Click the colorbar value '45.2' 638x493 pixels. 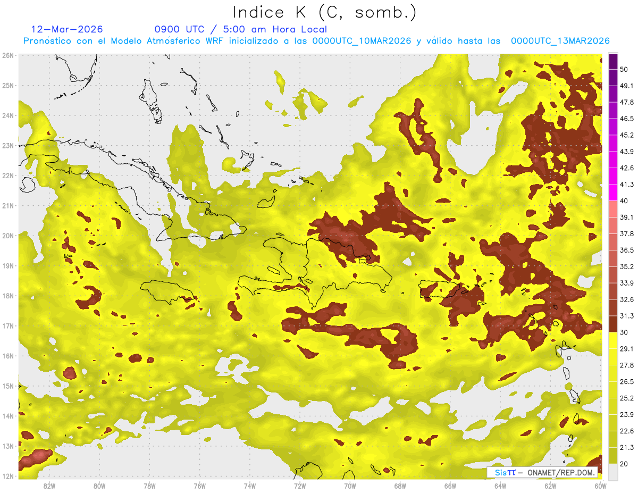click(627, 135)
